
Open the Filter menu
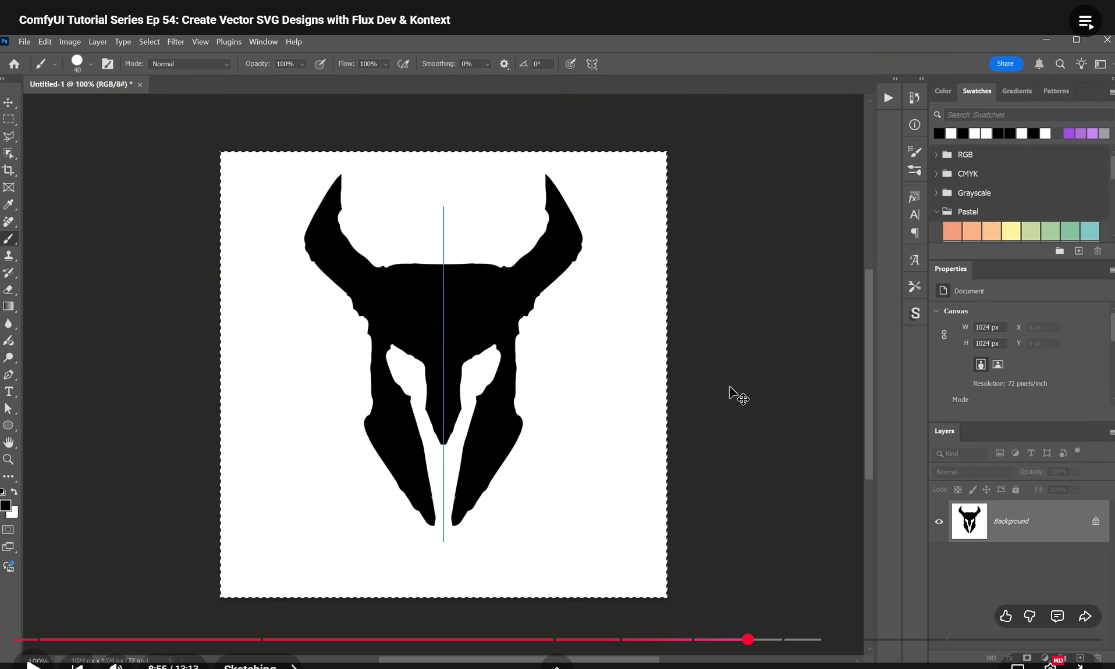click(x=175, y=42)
